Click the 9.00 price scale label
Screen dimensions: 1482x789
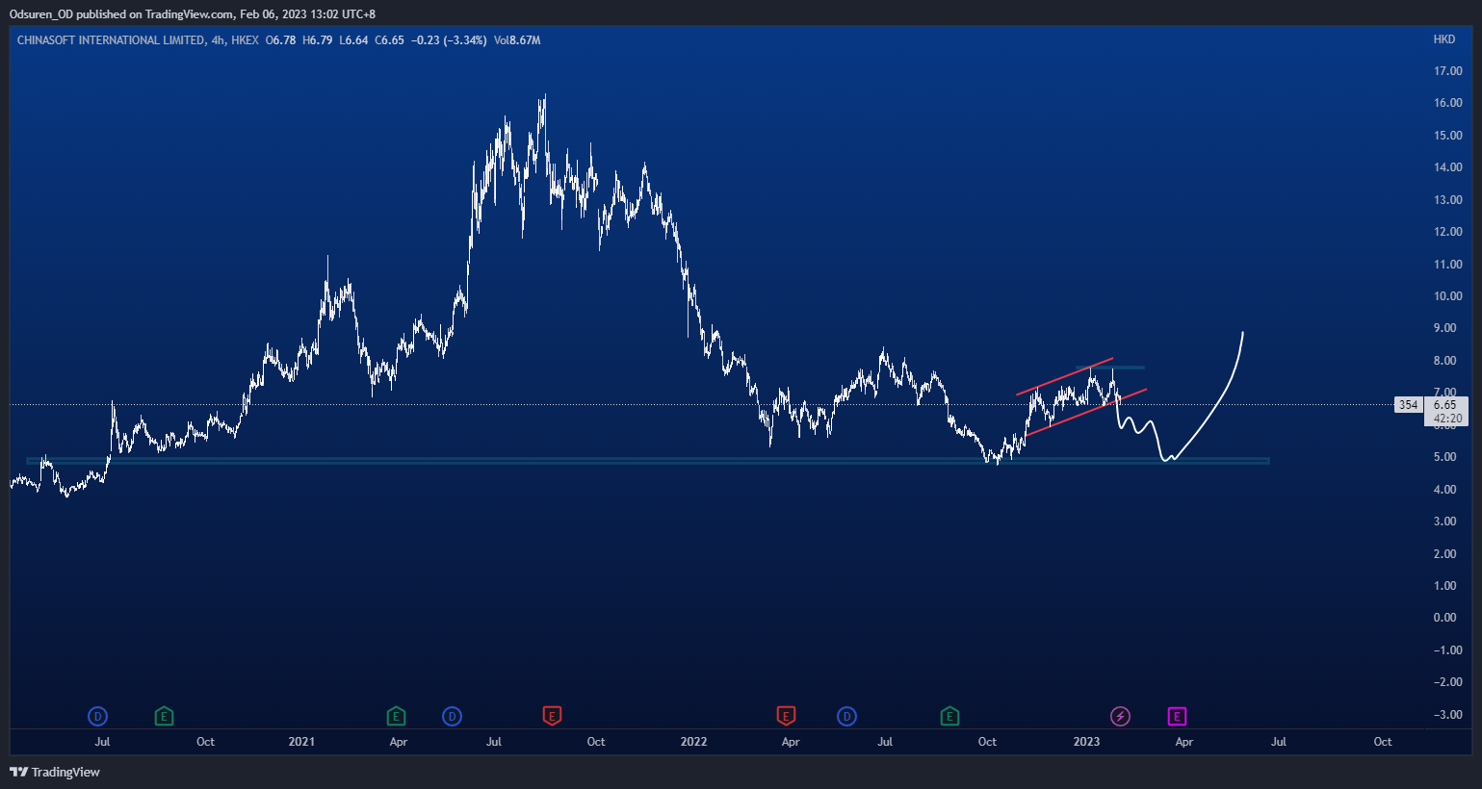point(1444,328)
